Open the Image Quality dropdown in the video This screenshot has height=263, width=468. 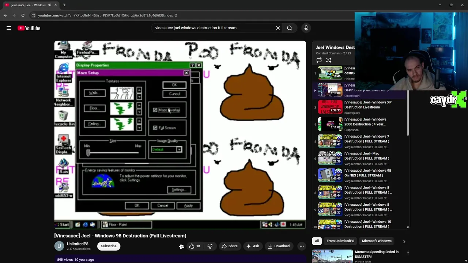pyautogui.click(x=179, y=149)
